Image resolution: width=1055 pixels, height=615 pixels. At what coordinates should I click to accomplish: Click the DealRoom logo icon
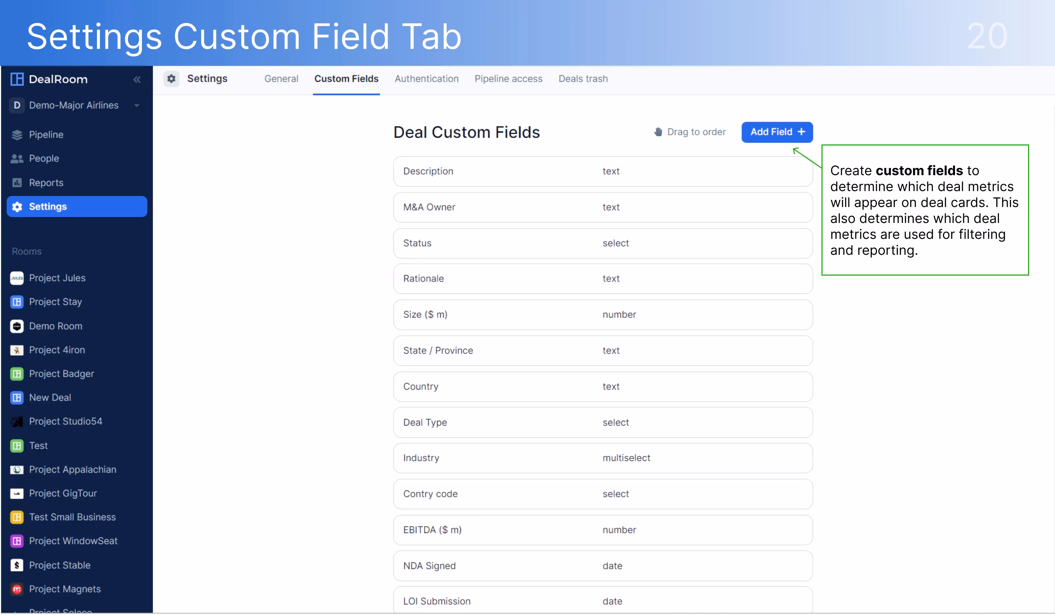click(17, 79)
